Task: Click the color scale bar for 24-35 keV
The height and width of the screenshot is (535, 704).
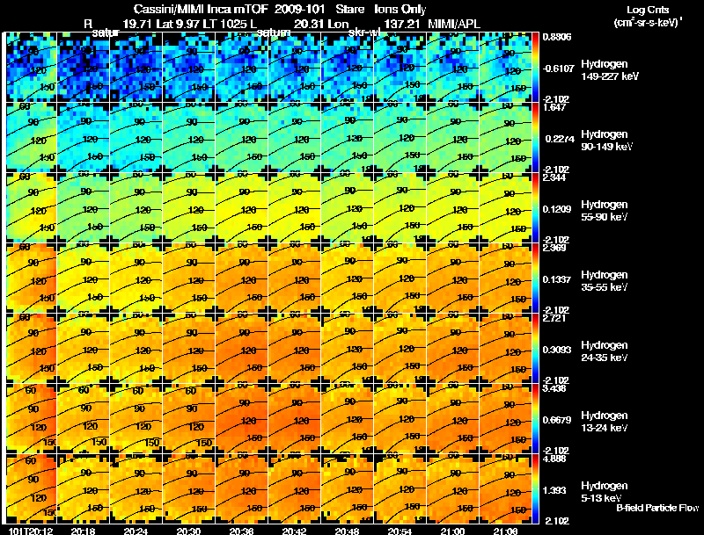Action: (x=535, y=349)
